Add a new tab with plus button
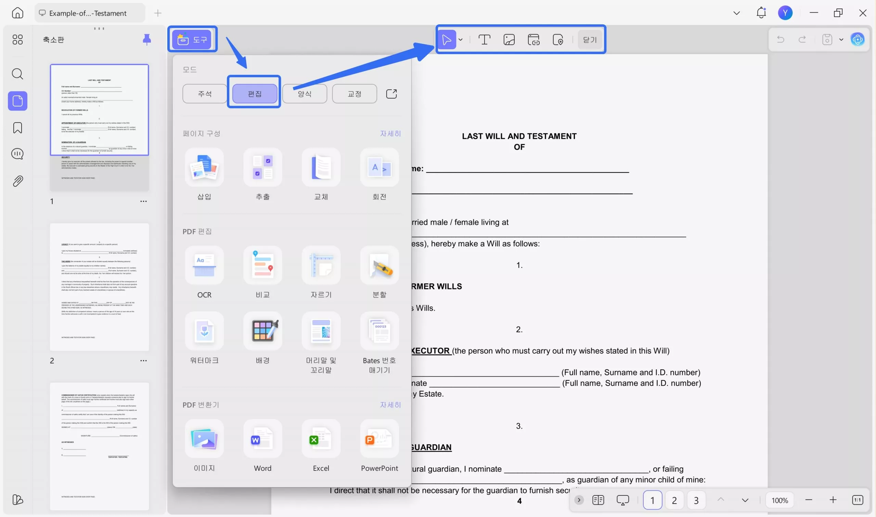876x517 pixels. [x=158, y=13]
